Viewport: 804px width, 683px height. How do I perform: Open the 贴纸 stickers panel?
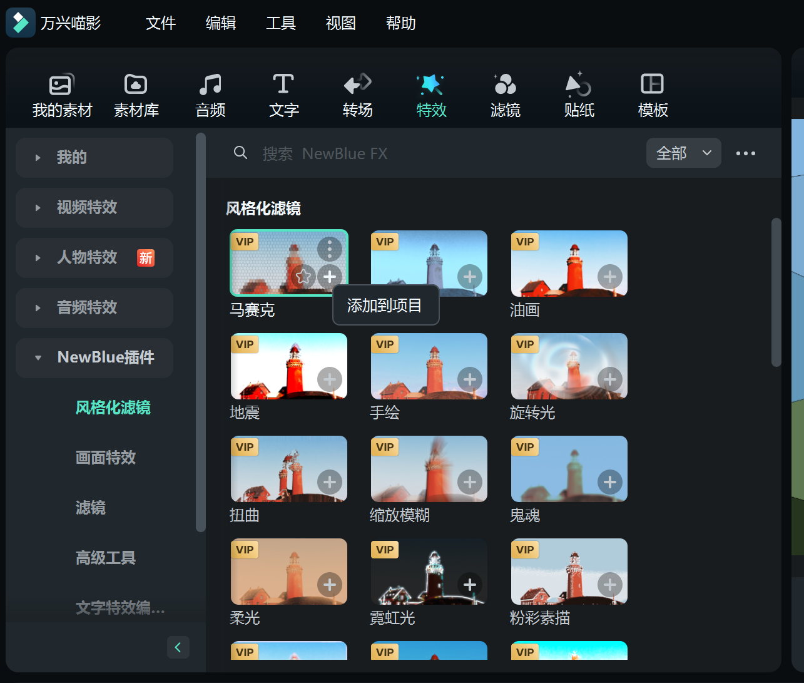[579, 94]
